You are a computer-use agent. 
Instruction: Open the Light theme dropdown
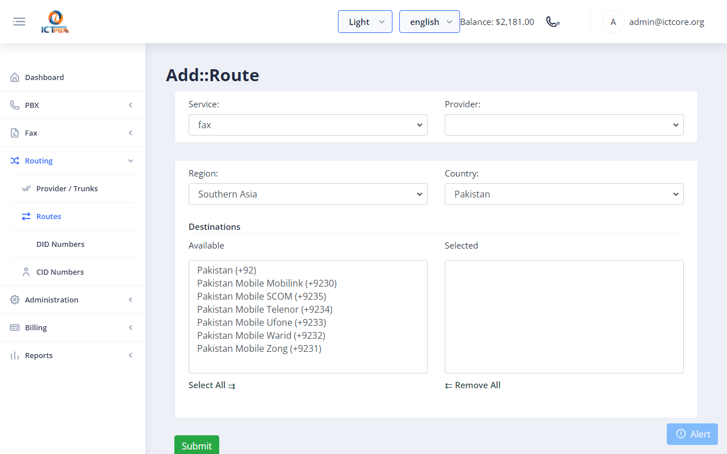365,22
